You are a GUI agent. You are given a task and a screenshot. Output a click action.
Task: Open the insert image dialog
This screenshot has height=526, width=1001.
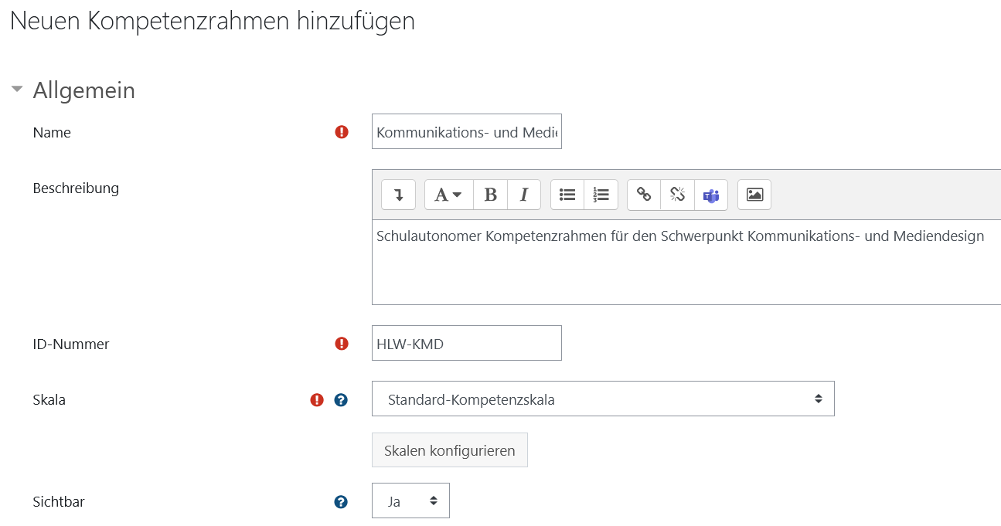(754, 195)
